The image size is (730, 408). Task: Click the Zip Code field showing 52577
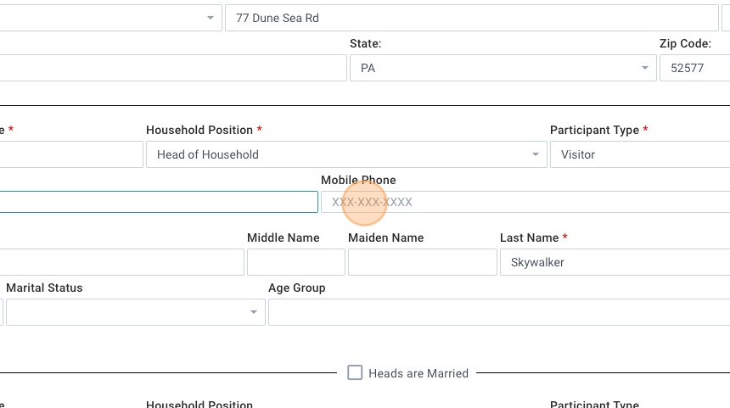[x=693, y=69]
